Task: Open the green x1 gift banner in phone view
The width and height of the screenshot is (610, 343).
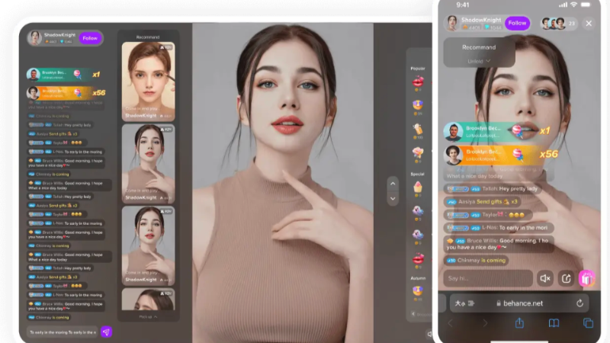Action: coord(498,131)
